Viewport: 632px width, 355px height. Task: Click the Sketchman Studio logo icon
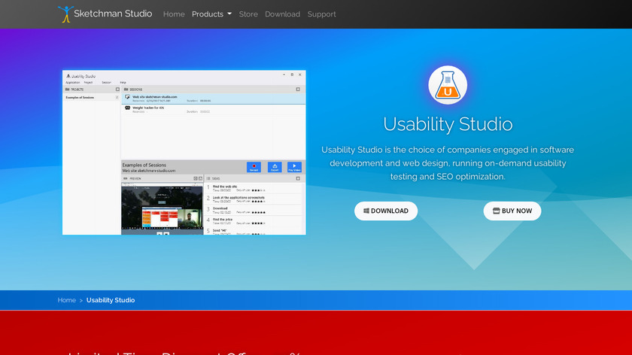pyautogui.click(x=65, y=14)
